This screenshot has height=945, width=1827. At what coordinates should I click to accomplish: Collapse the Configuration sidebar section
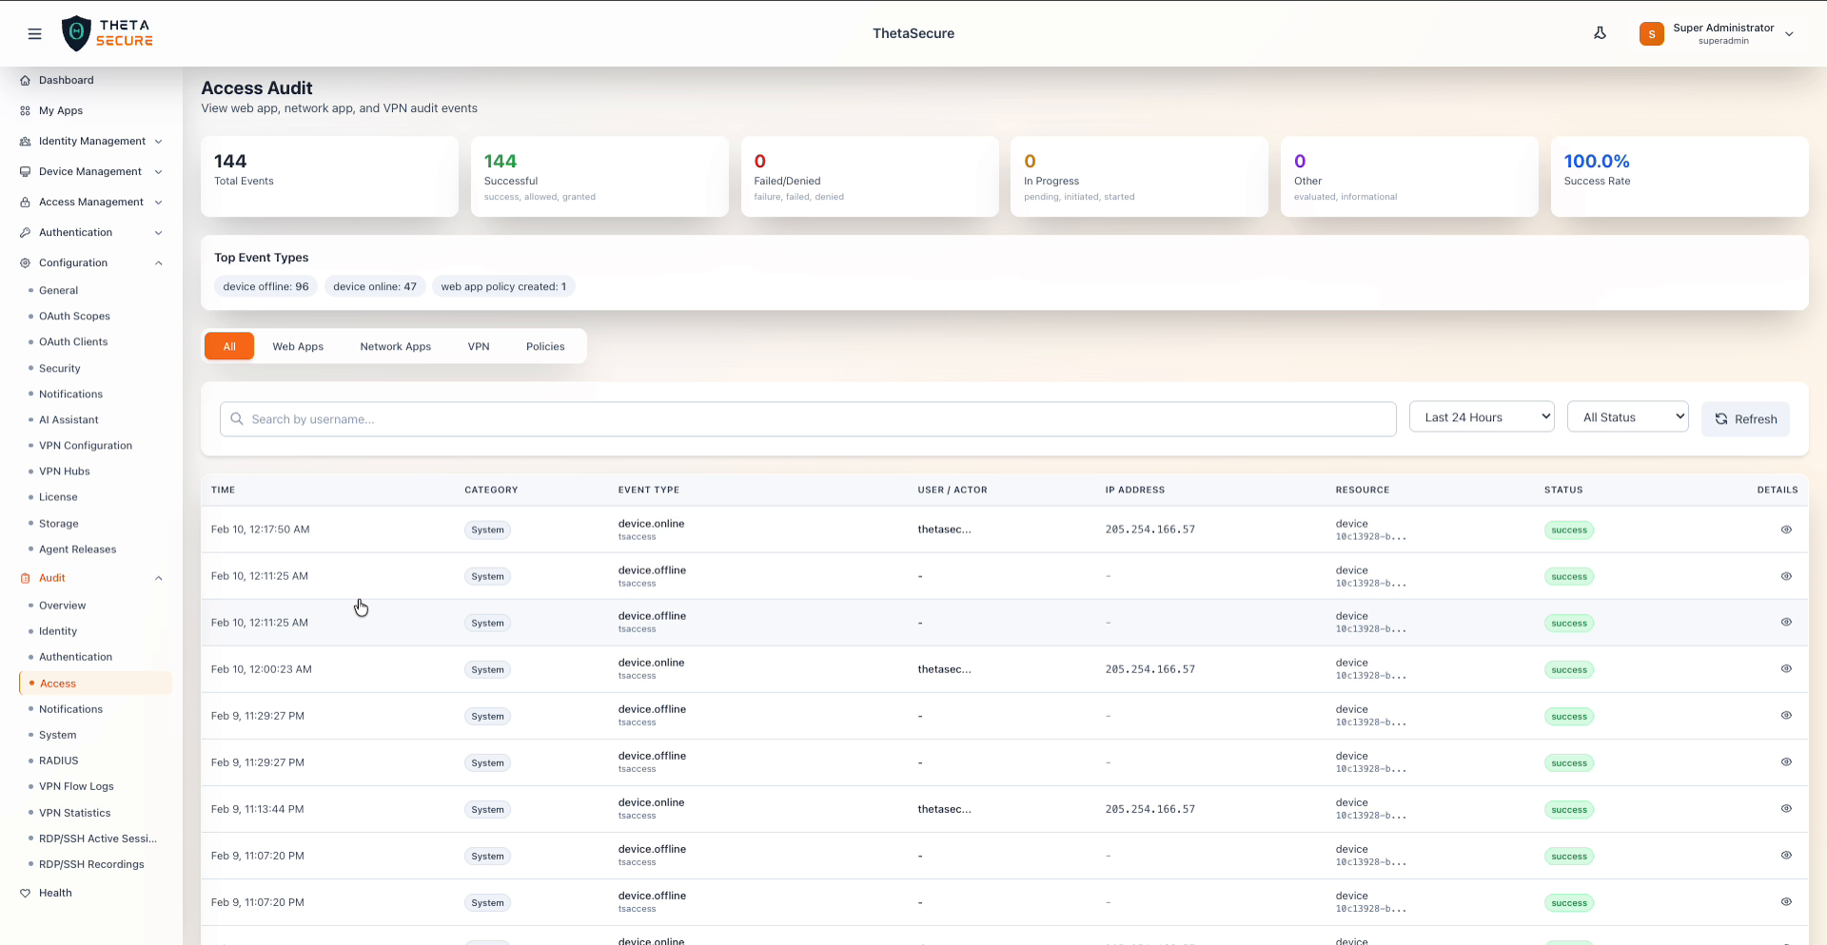(x=158, y=262)
